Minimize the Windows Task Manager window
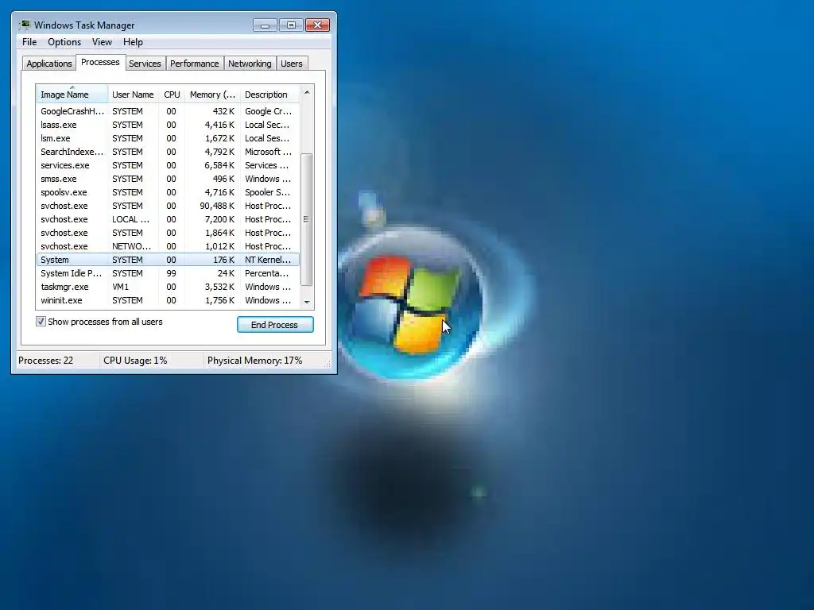The height and width of the screenshot is (610, 814). [266, 25]
